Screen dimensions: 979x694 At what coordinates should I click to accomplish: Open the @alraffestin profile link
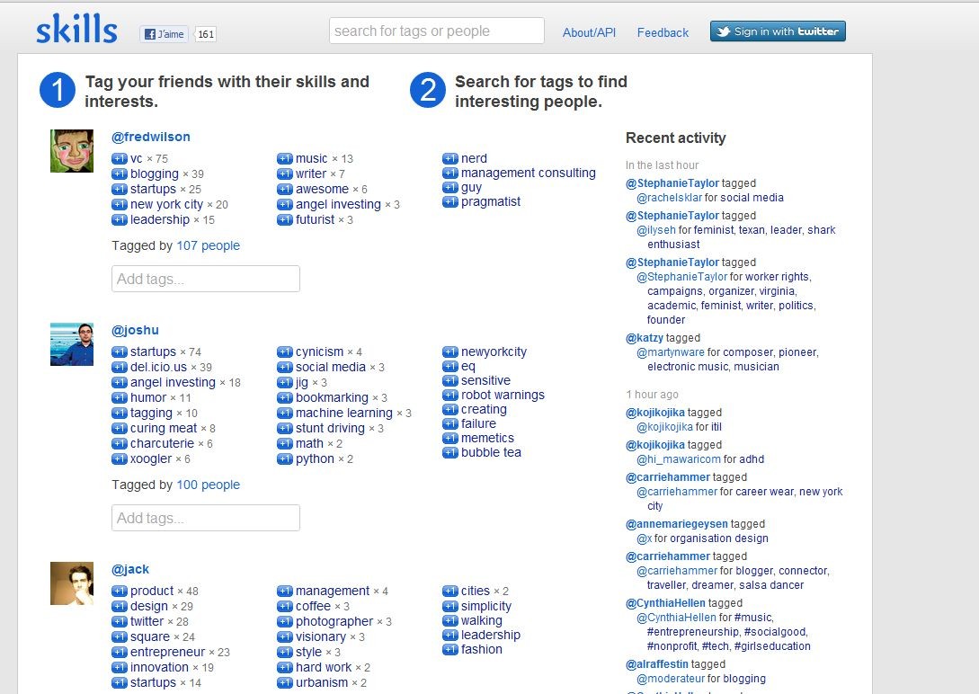(657, 664)
